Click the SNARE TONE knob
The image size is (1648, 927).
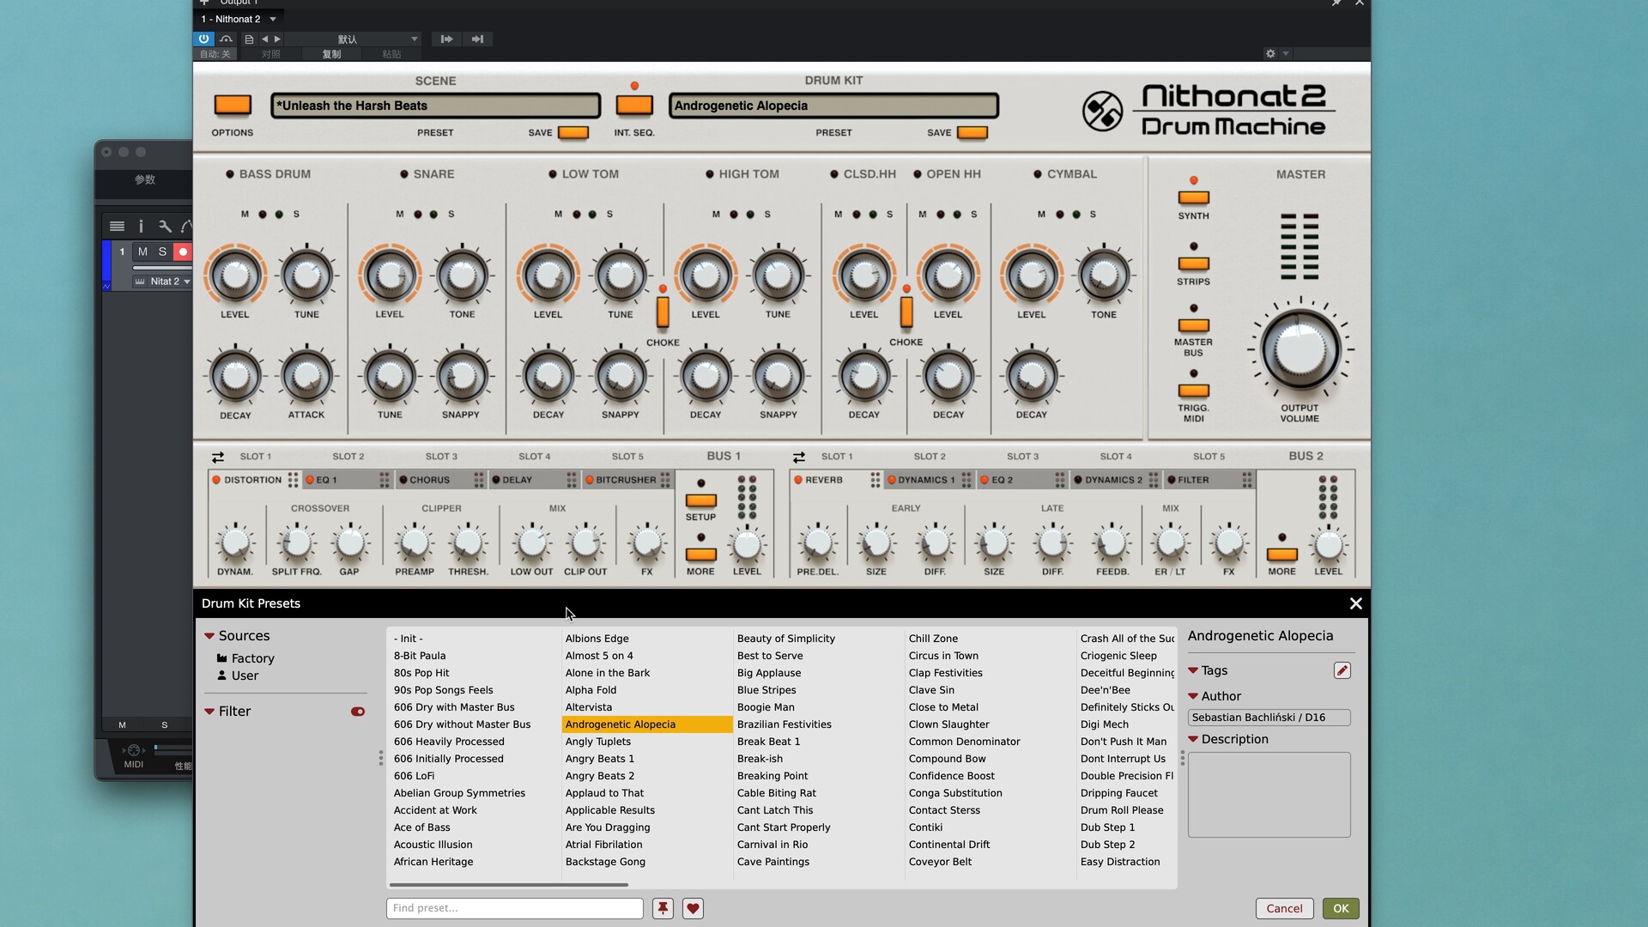tap(462, 276)
